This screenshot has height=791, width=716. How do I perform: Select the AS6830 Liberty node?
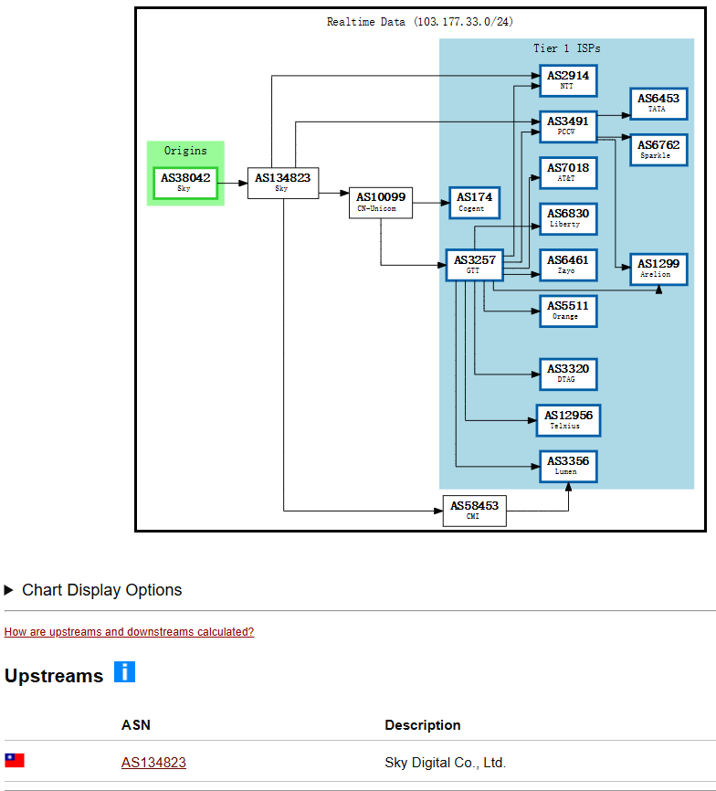click(568, 219)
